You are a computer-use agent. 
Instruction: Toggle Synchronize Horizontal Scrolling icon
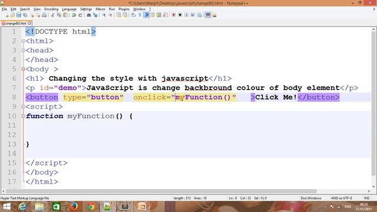(125, 15)
